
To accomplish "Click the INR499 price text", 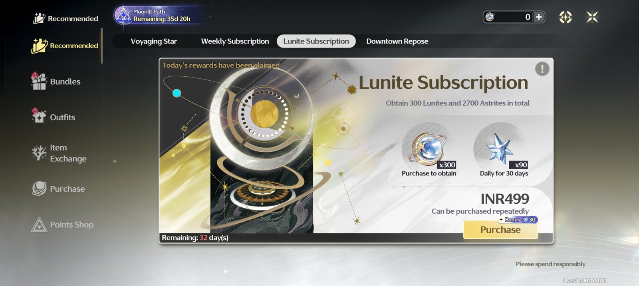I will tap(505, 199).
